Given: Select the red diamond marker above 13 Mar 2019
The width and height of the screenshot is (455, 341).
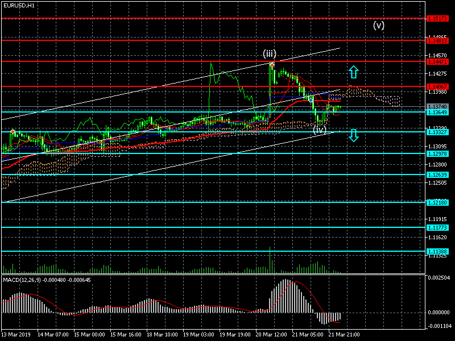Looking at the screenshot, I should (13, 132).
